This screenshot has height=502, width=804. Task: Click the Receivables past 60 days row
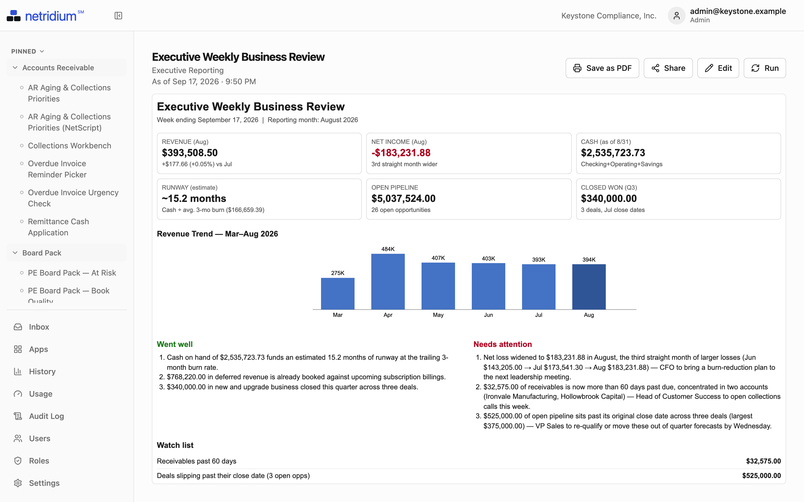coord(469,461)
